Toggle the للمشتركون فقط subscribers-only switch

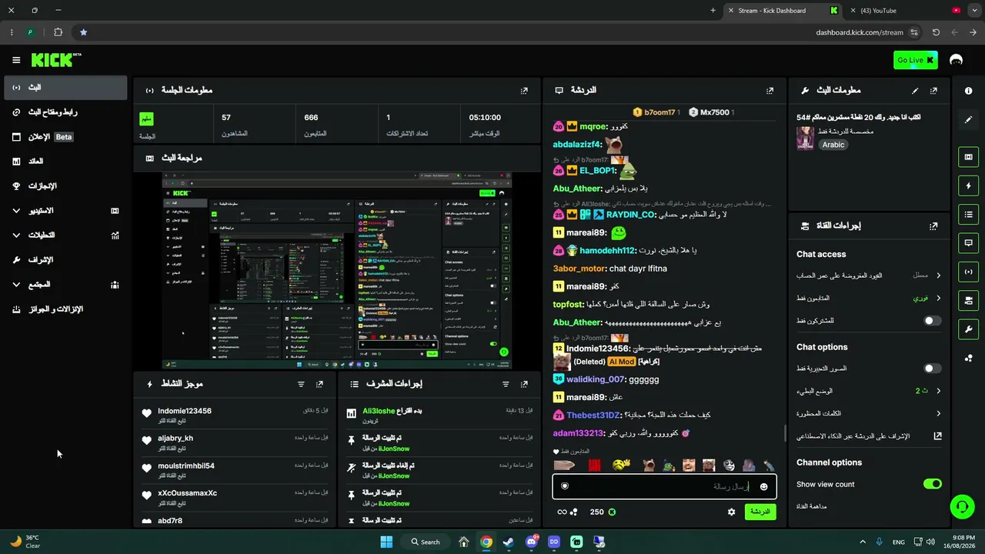(x=932, y=320)
